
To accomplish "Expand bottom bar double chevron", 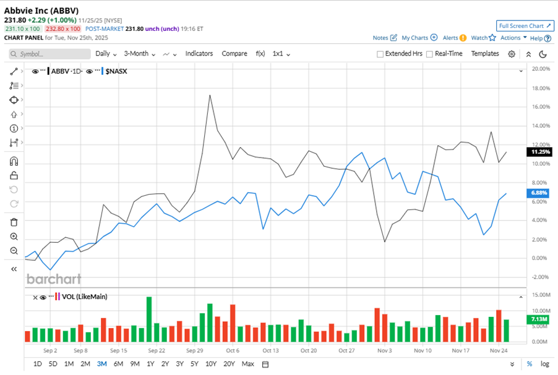I will [x=512, y=364].
